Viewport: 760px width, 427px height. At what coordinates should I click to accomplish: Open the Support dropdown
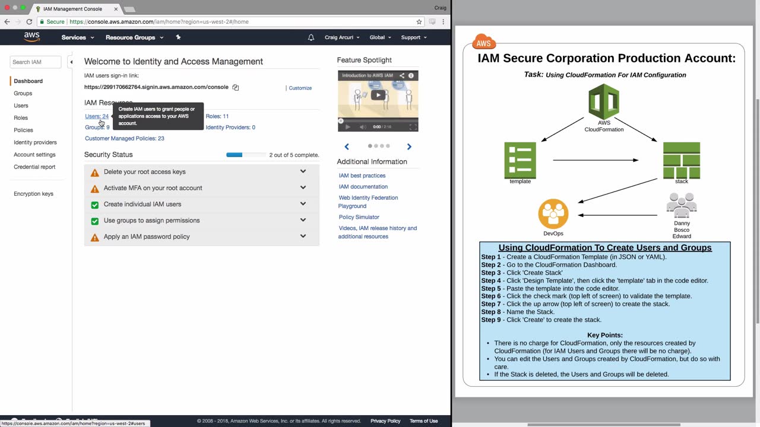pyautogui.click(x=414, y=37)
